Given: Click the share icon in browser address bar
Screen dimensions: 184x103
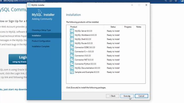Looking at the screenshot, I should 171,1.
